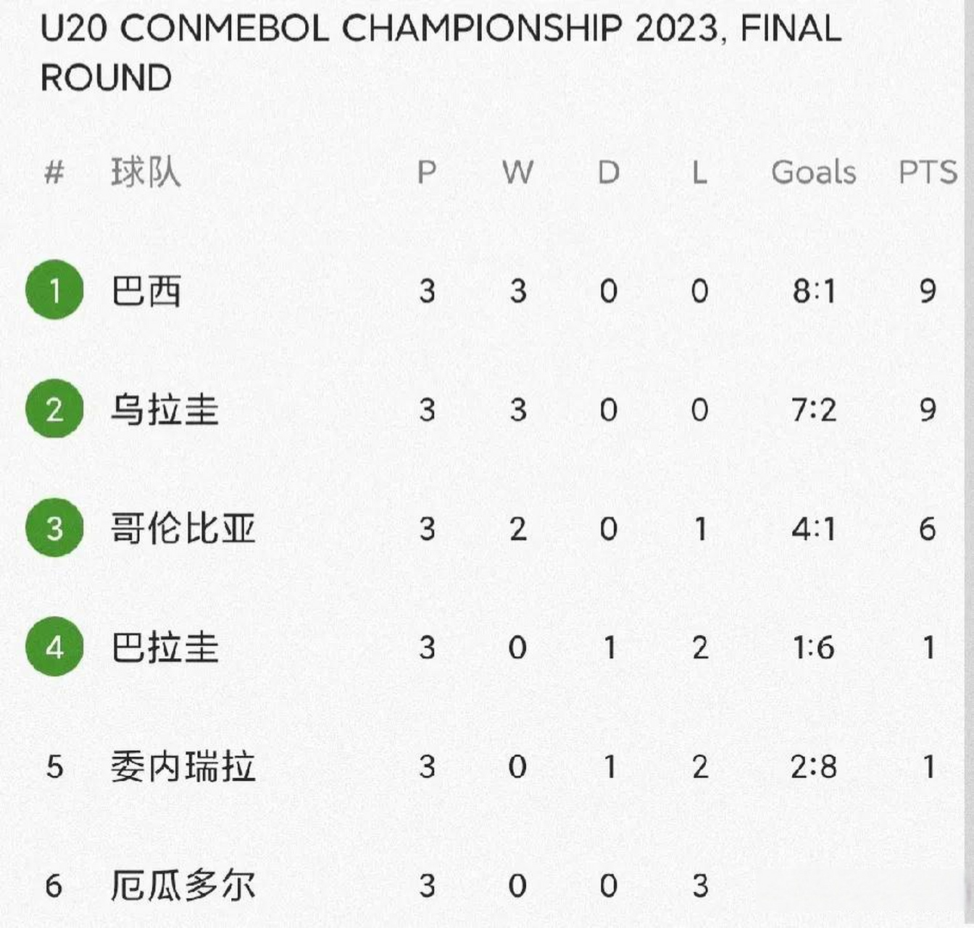Screen dimensions: 974x928
Task: Click Brazil's 8:1 goals value
Action: coord(814,291)
